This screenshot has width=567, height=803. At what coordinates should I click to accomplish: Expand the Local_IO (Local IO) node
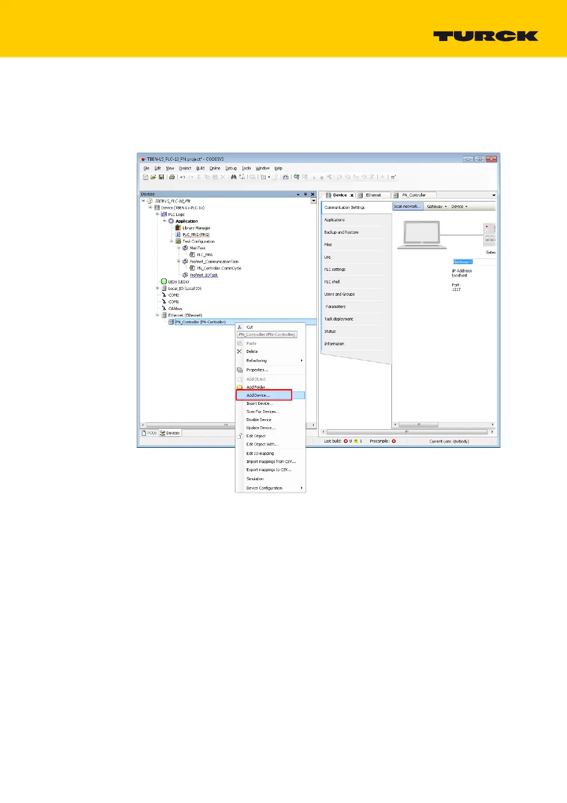tap(157, 288)
